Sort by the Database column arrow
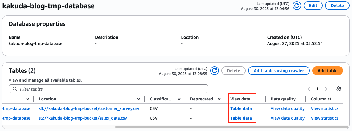The width and height of the screenshot is (352, 131). (x=28, y=99)
